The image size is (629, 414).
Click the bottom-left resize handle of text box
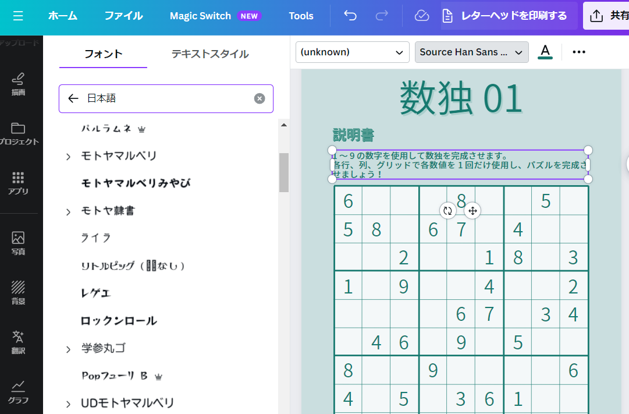pyautogui.click(x=332, y=179)
